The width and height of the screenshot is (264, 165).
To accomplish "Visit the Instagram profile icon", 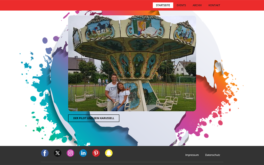I will click(x=70, y=153).
